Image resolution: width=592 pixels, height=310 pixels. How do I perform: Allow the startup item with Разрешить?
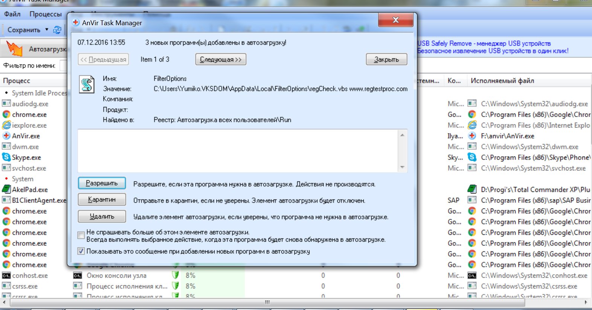tap(102, 183)
